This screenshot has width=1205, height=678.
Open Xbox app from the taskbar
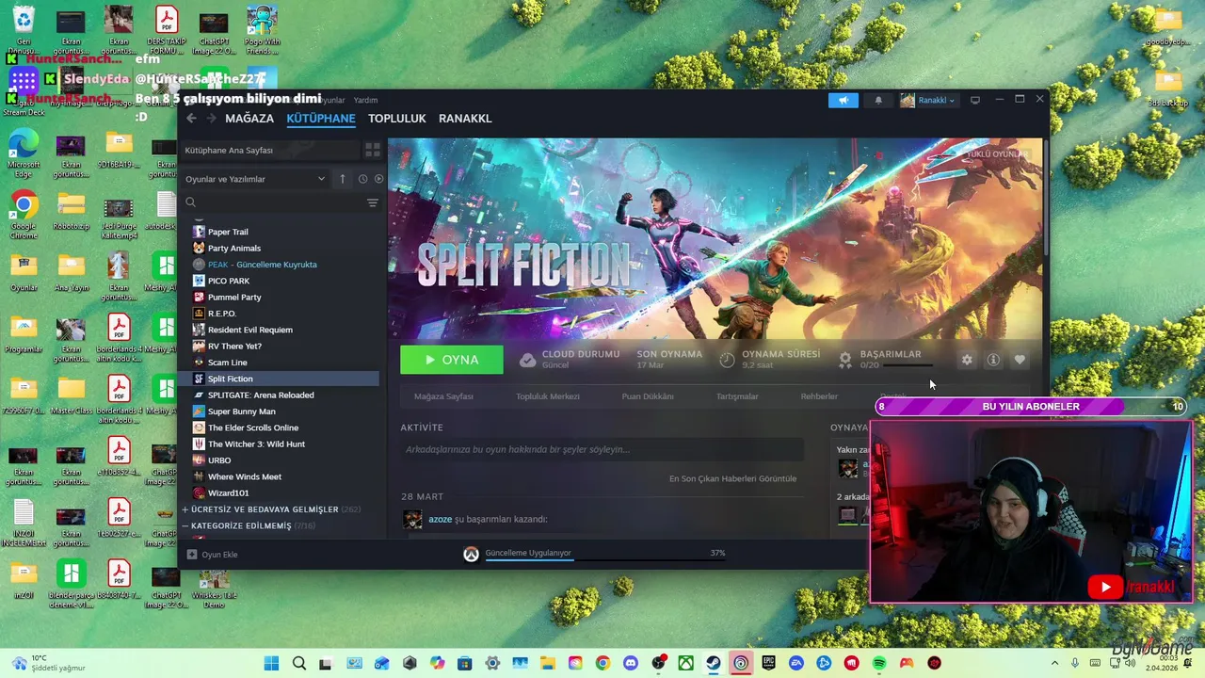pyautogui.click(x=686, y=664)
